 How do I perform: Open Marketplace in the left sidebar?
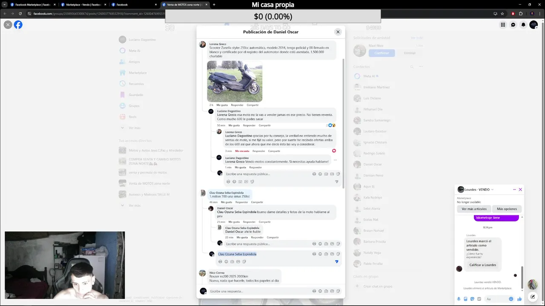tap(138, 73)
